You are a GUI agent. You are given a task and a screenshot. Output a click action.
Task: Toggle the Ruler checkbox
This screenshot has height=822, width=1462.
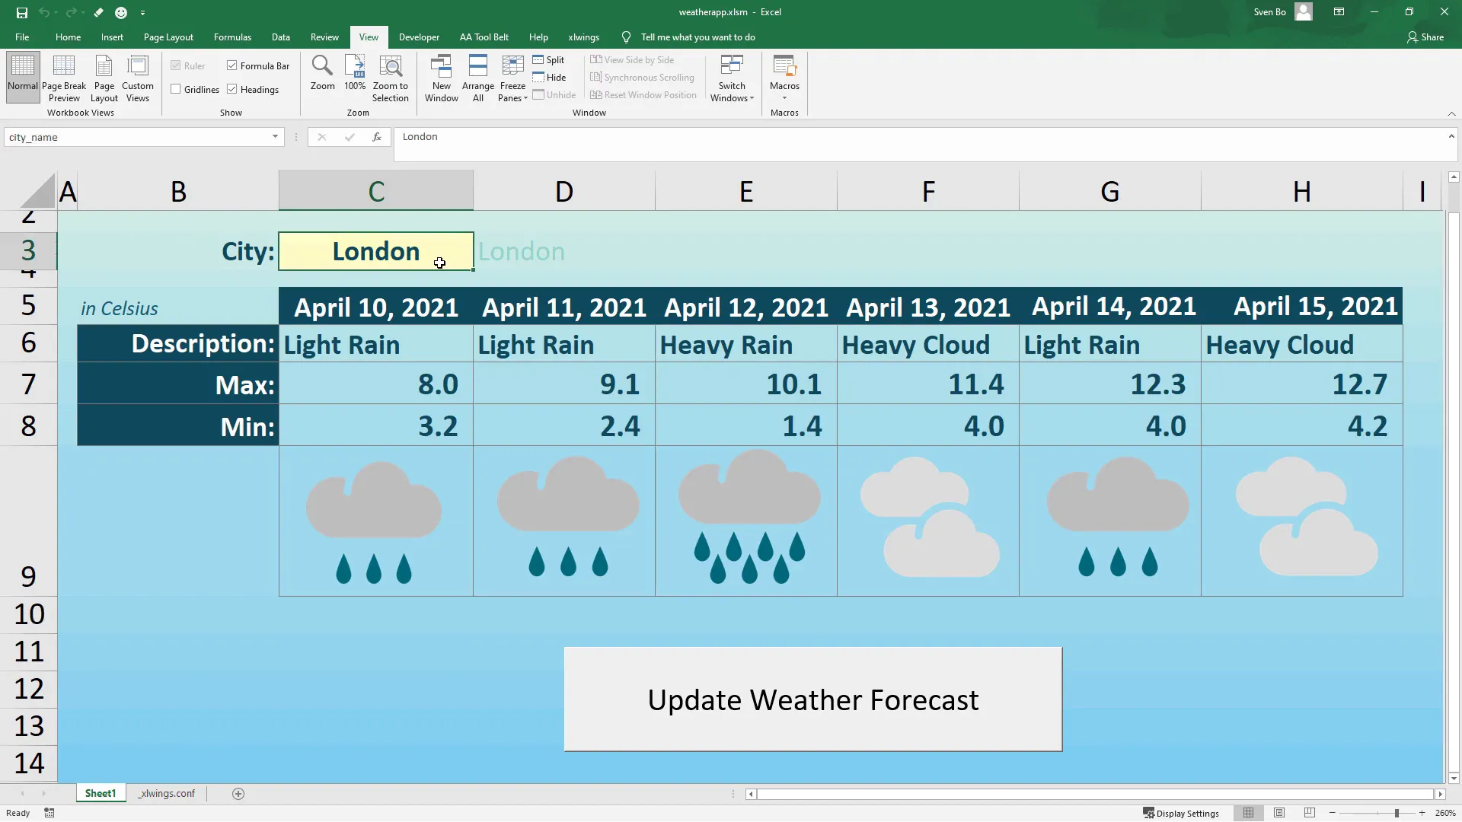coord(176,65)
